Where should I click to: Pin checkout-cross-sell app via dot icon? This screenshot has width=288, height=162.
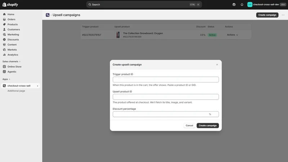[37, 86]
